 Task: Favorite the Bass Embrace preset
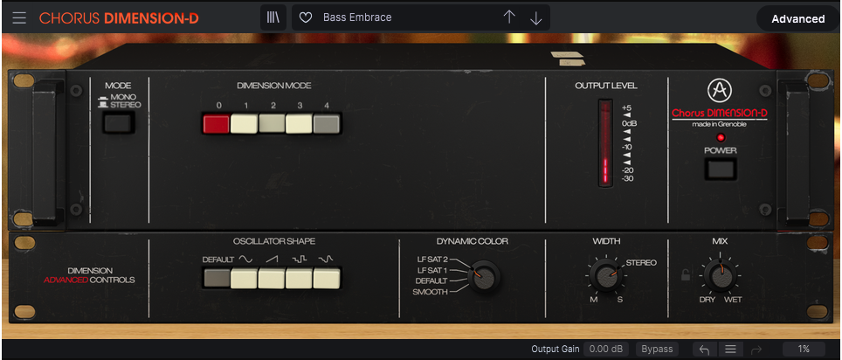[x=305, y=17]
